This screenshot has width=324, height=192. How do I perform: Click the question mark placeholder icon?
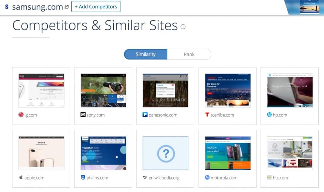pyautogui.click(x=166, y=154)
